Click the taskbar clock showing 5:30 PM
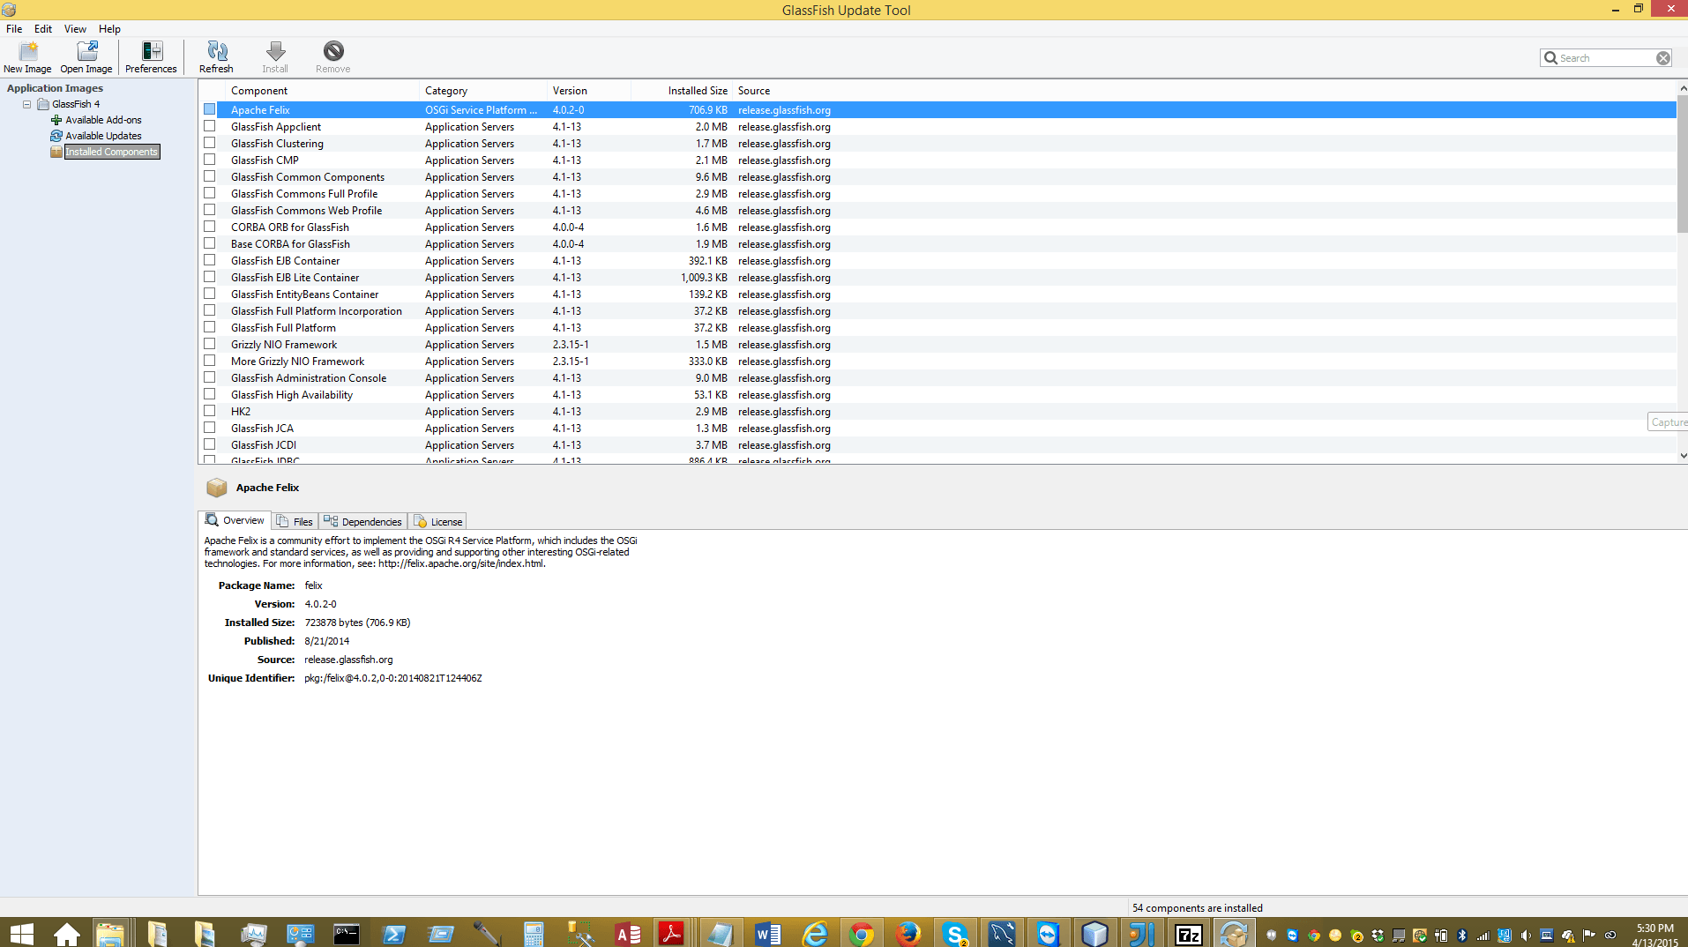The width and height of the screenshot is (1688, 947). tap(1654, 928)
